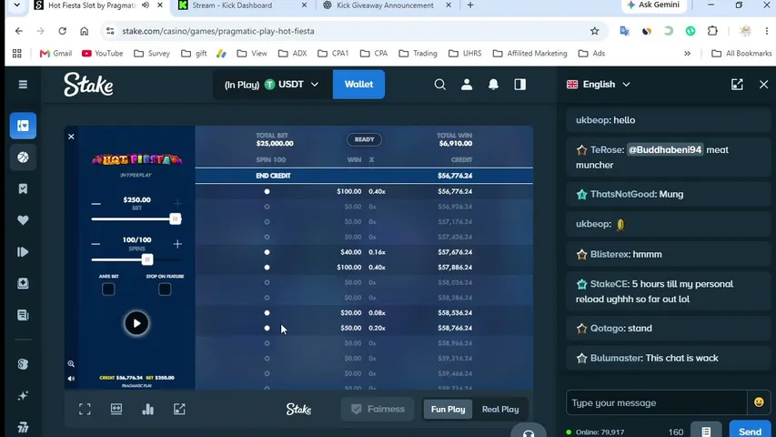The image size is (776, 437).
Task: Focus the Type your message field
Action: 656,402
